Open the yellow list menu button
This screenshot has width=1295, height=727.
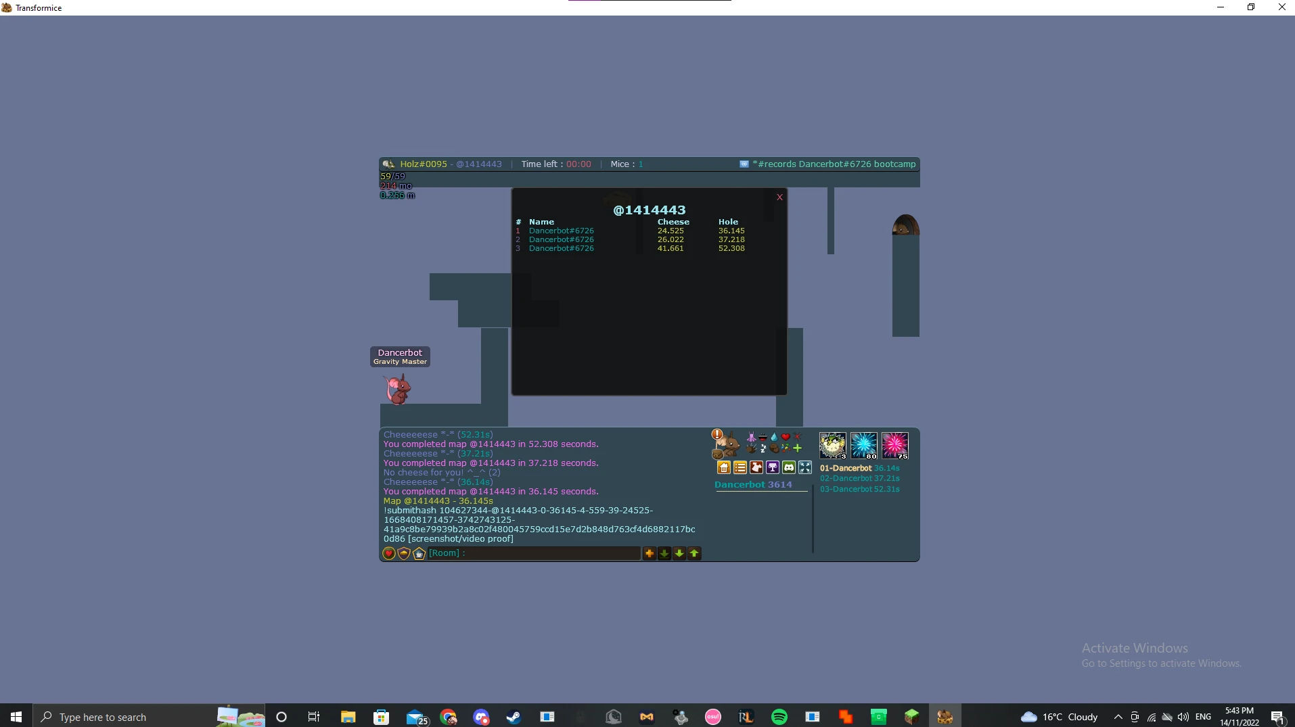(x=740, y=467)
